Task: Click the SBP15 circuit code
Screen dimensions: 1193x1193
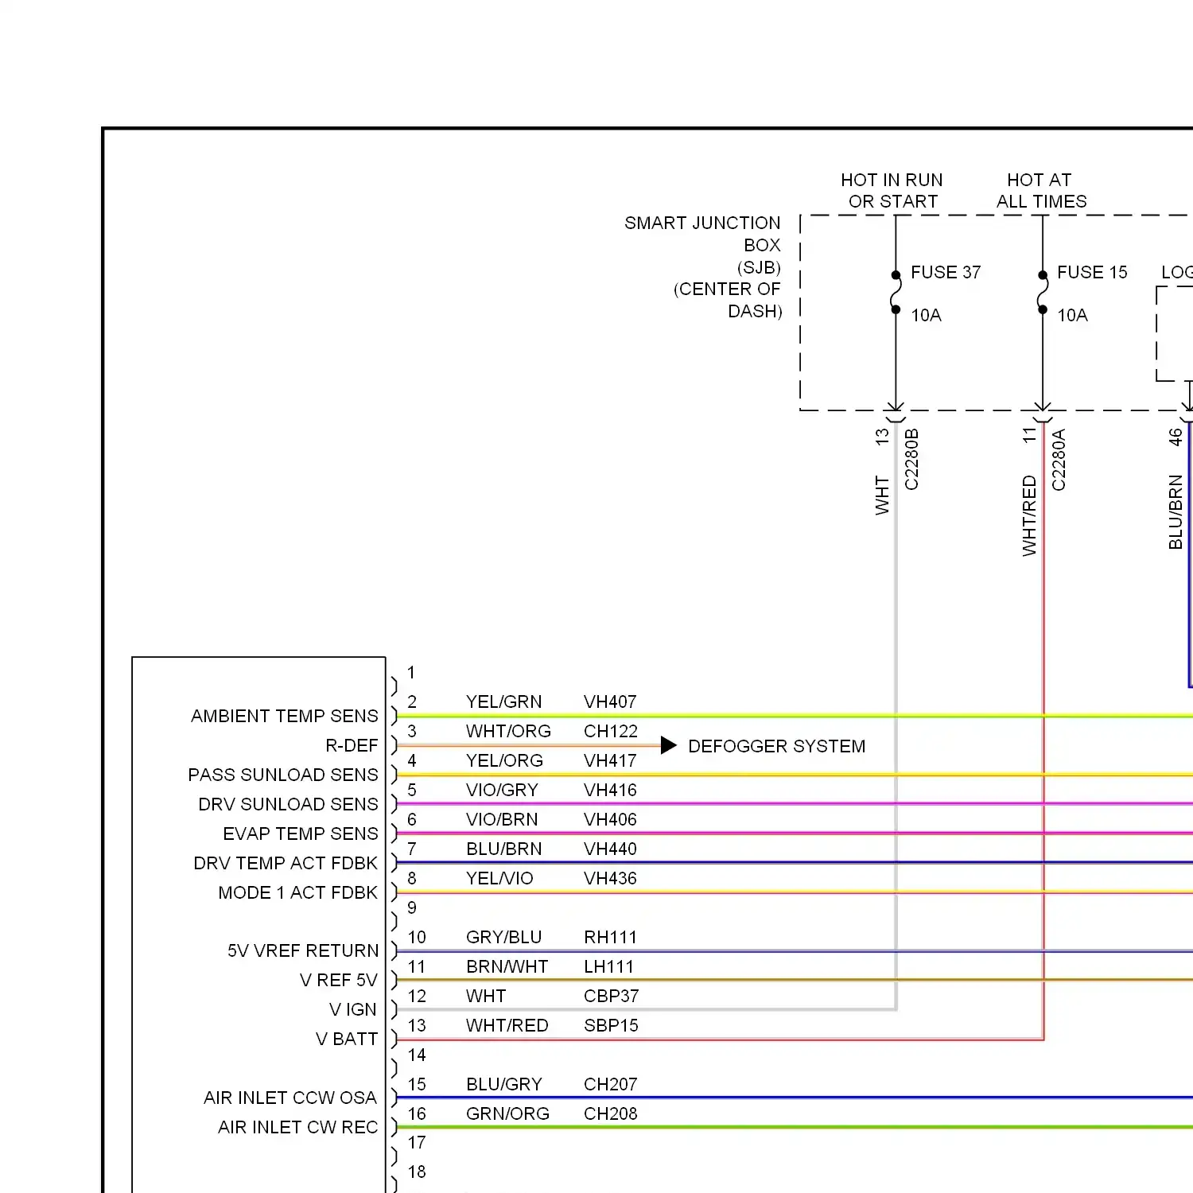Action: tap(611, 1025)
